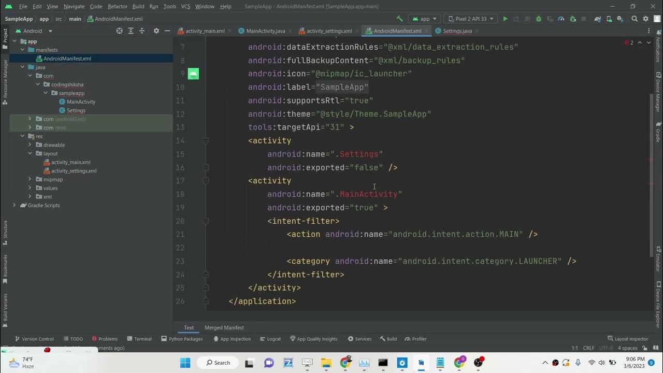Open Layout Inspector from status bar
The image size is (663, 373).
point(627,339)
